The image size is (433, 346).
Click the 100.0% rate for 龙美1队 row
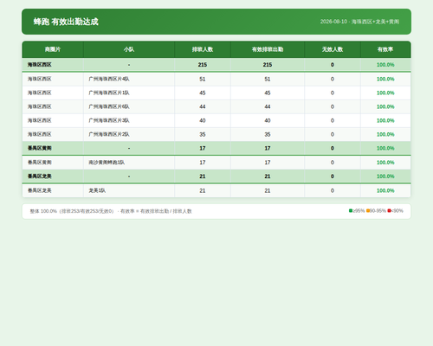tap(385, 190)
